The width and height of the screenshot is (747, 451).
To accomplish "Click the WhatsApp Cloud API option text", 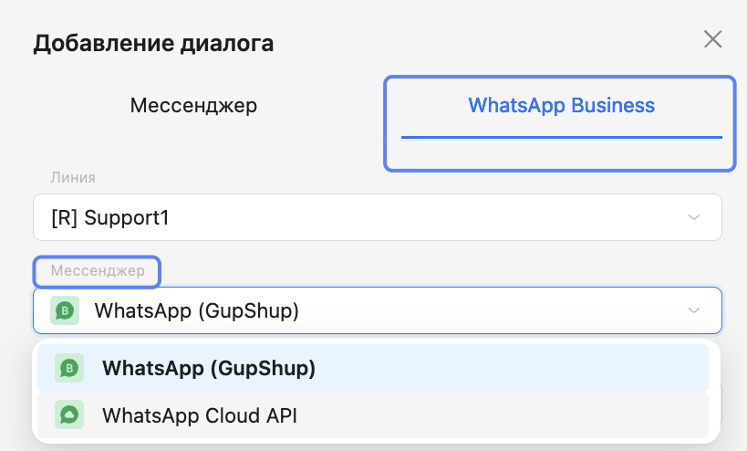I will pos(200,415).
